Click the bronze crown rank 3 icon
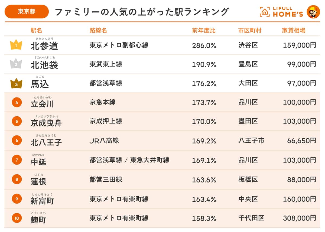Image resolution: width=325 pixels, height=232 pixels. [16, 84]
